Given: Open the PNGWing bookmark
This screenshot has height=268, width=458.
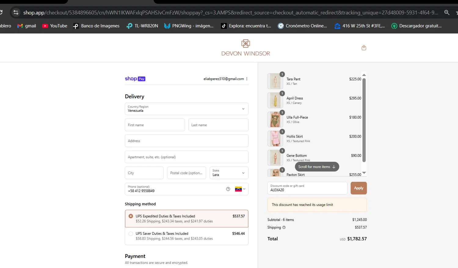Looking at the screenshot, I should pos(189,26).
